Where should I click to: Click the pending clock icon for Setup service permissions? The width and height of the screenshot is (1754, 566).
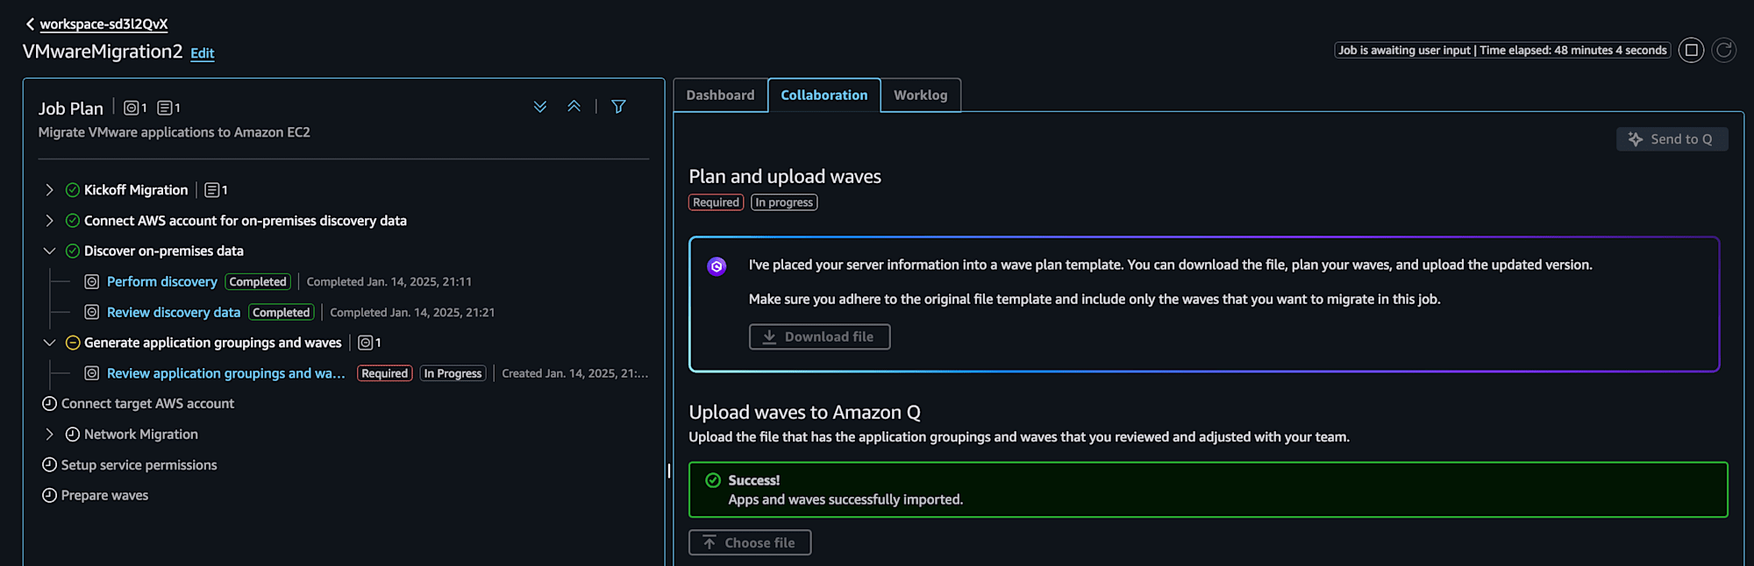50,465
